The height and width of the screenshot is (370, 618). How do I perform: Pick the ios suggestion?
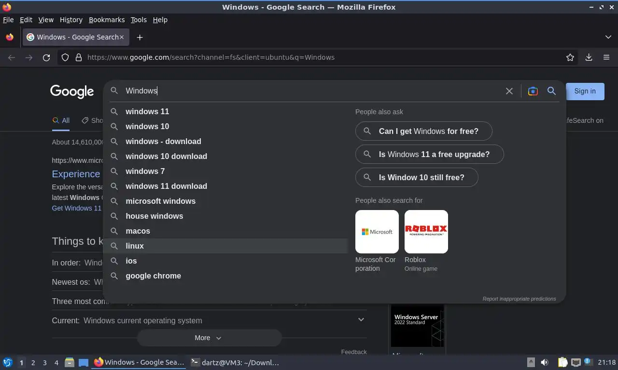[x=225, y=261]
